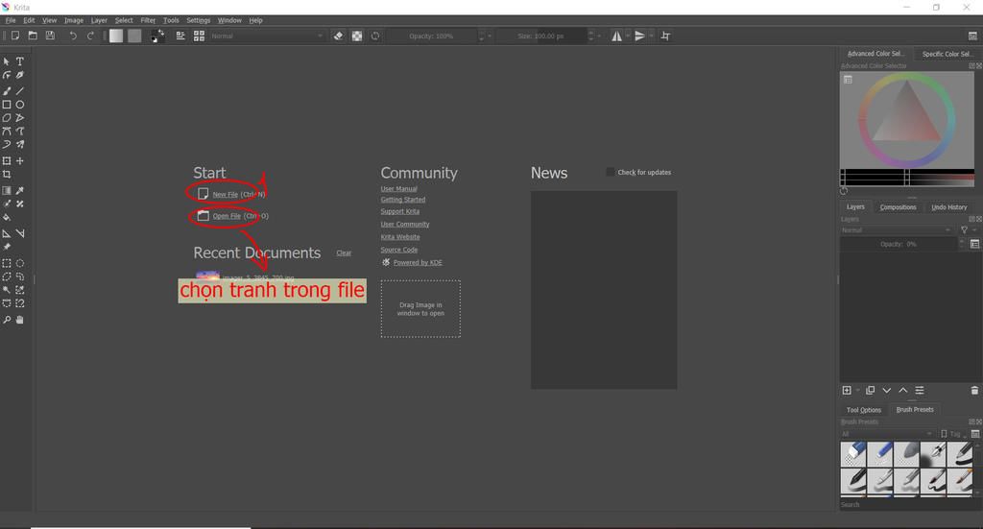
Task: Select the Crop tool
Action: pyautogui.click(x=7, y=174)
